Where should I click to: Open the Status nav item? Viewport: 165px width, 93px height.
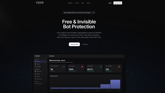coord(88,3)
